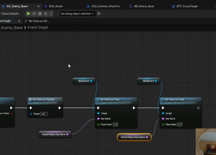Click the debug object browse icon

99,14
